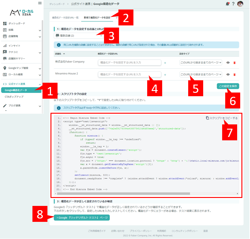Click the ダッシュボード breadcrumb link
Viewport: 250px width, 239px height.
click(57, 4)
